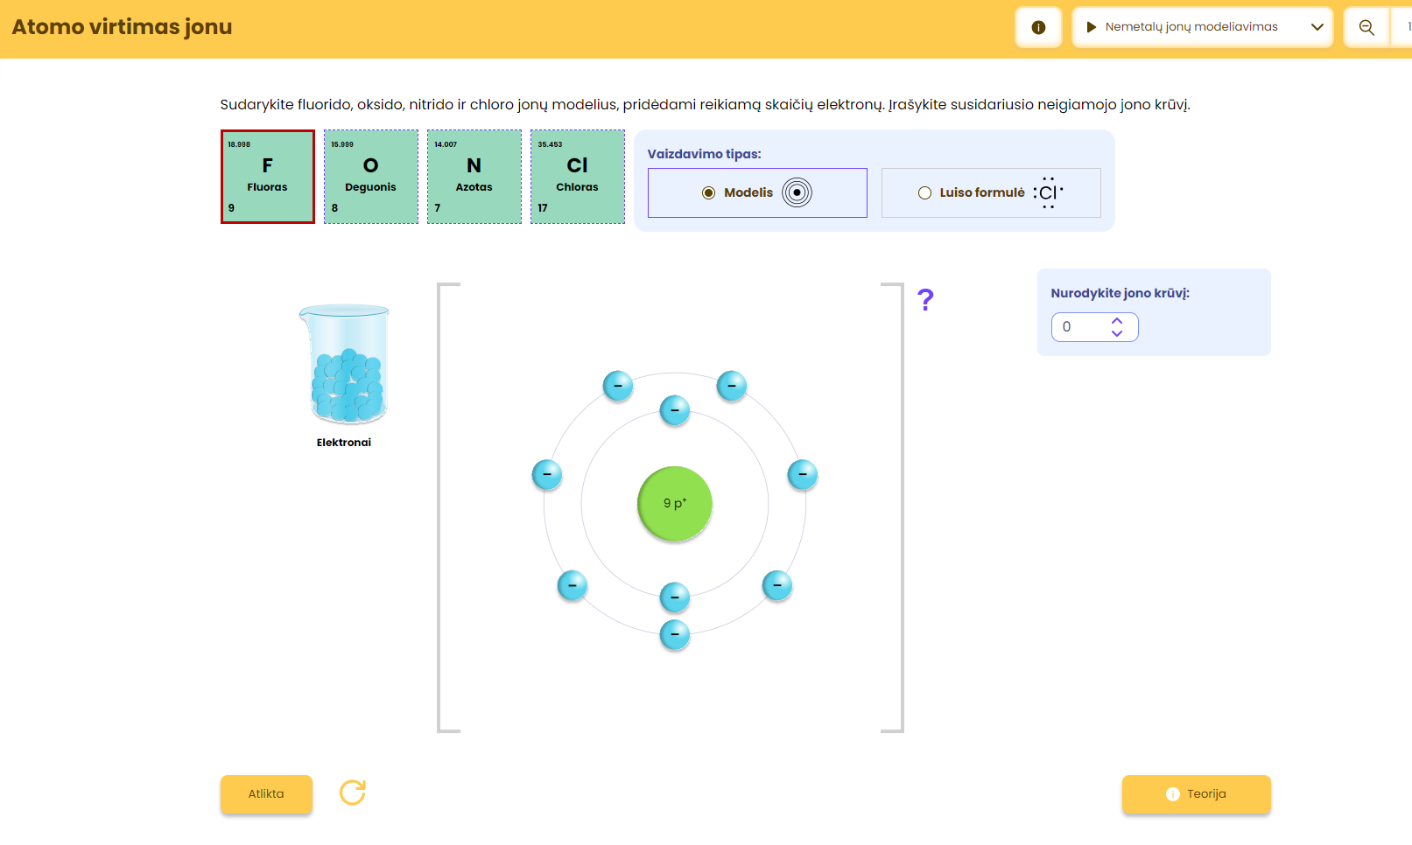This screenshot has height=845, width=1412.
Task: Select the Fluoras element tile
Action: tap(268, 177)
